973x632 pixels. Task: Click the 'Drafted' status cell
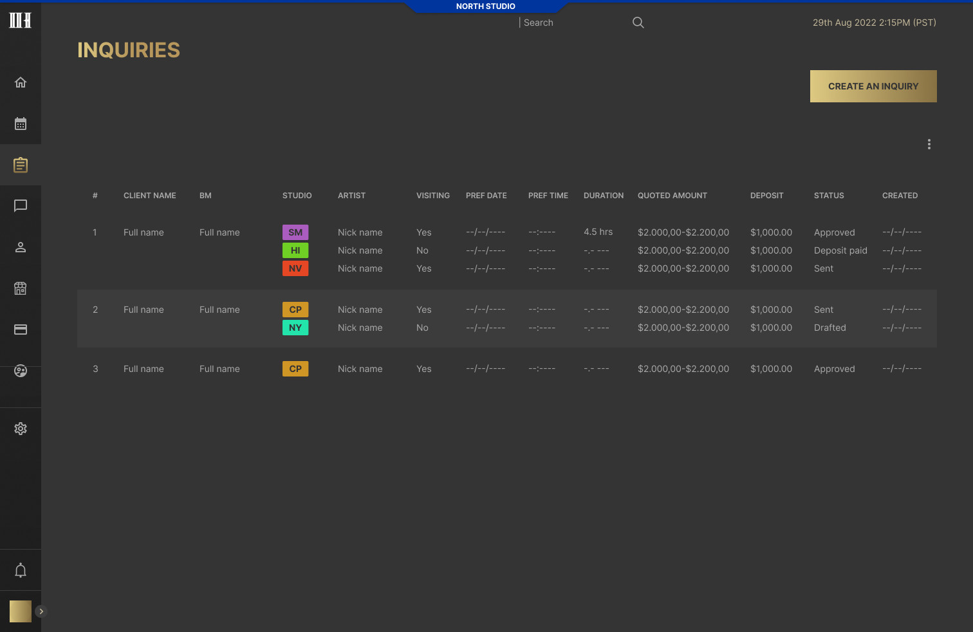(830, 328)
